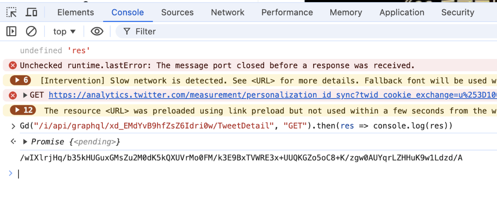Switch to the Elements tab

point(75,12)
